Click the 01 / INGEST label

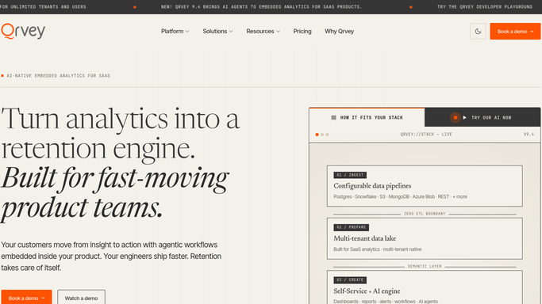point(350,175)
